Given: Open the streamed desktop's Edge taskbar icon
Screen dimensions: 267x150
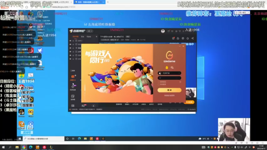Looking at the screenshot, I should [79, 139].
